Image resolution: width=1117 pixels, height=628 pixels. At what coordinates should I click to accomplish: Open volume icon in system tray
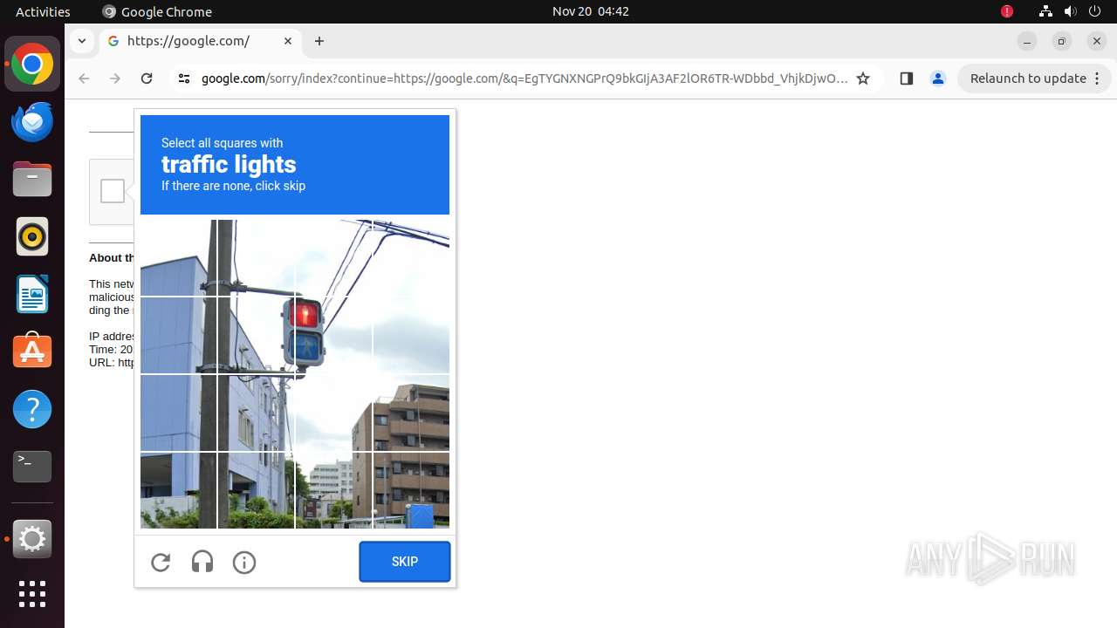coord(1070,11)
